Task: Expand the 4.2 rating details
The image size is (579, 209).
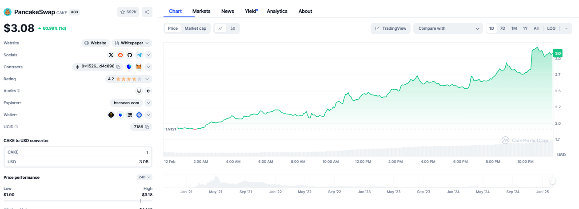Action: [129, 79]
